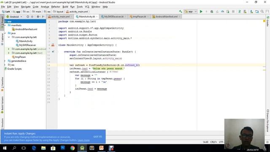The height and width of the screenshot is (152, 270).
Task: Click the activity_main.xml breadcrumb
Action: (77, 11)
